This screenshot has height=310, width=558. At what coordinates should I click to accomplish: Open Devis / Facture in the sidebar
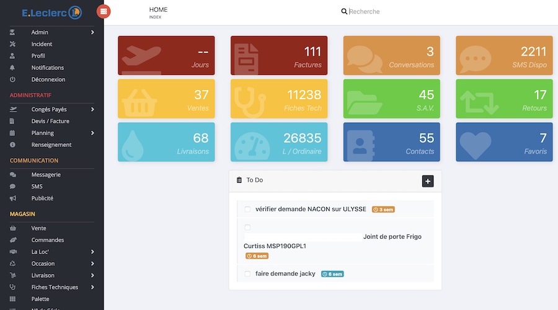[50, 122]
